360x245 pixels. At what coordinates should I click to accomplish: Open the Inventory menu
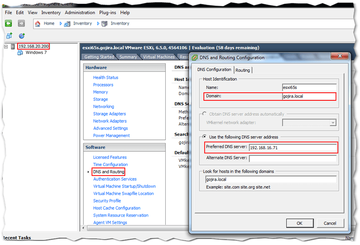point(51,13)
